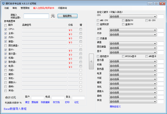
Task: Click the CPU 品牌型号 text field
Action: click(45, 30)
